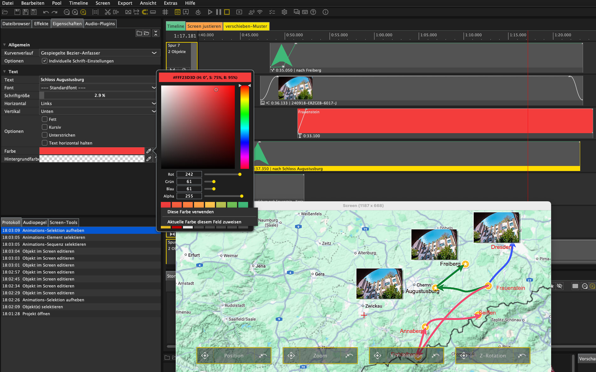Enable the Fett checkbox

[45, 119]
